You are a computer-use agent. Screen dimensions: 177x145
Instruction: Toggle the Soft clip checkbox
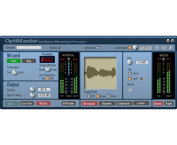[x=130, y=79]
